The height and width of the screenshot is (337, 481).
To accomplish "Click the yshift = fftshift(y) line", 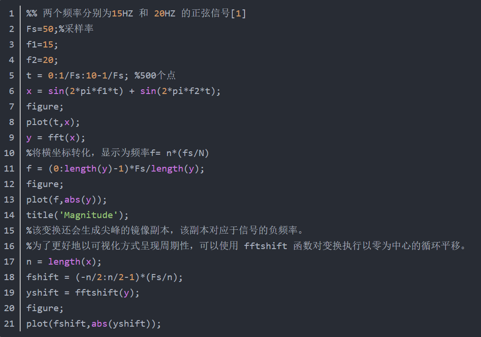I will click(x=83, y=293).
